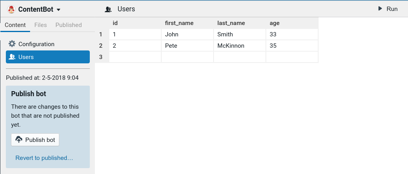Click the Revert to published link
This screenshot has width=408, height=174.
tap(44, 158)
